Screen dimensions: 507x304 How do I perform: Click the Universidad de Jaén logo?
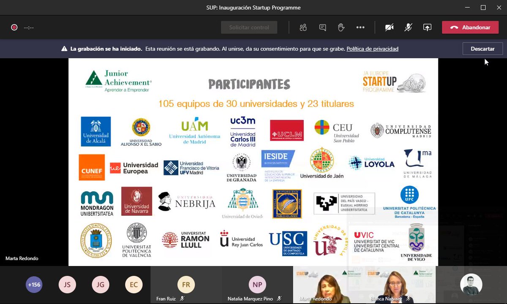coord(322,163)
